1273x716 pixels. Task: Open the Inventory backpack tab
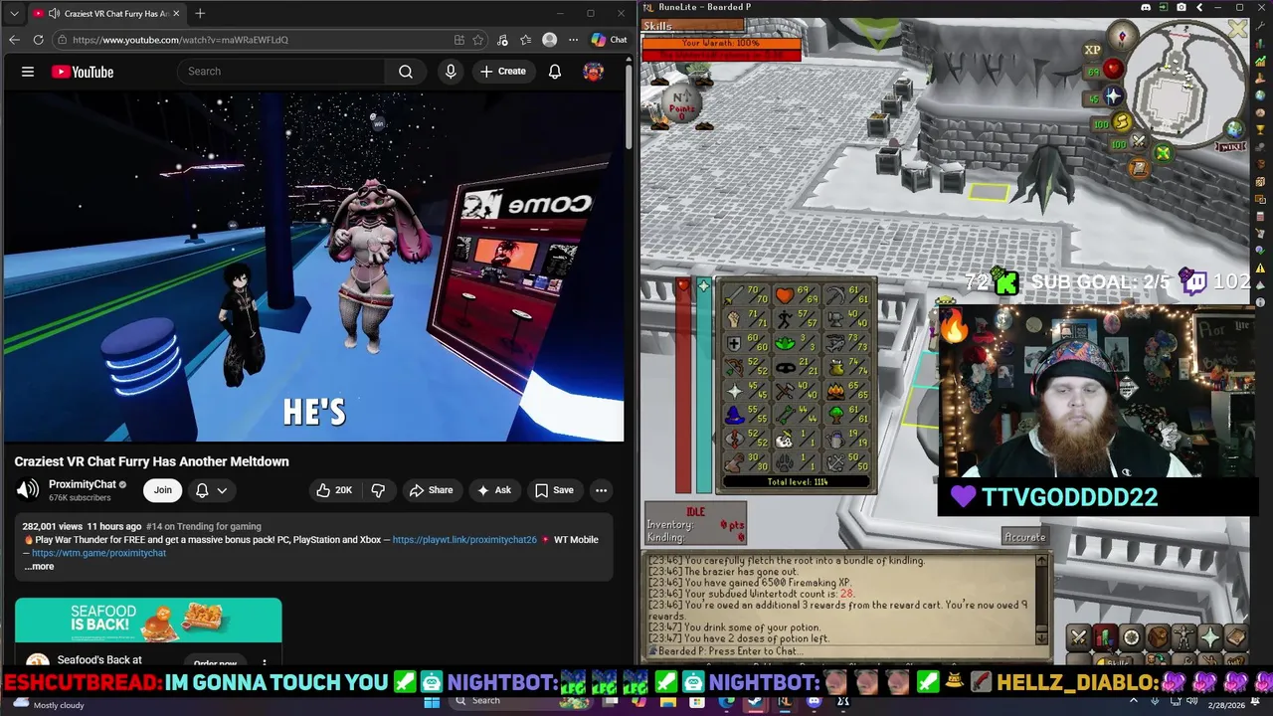(x=1158, y=637)
